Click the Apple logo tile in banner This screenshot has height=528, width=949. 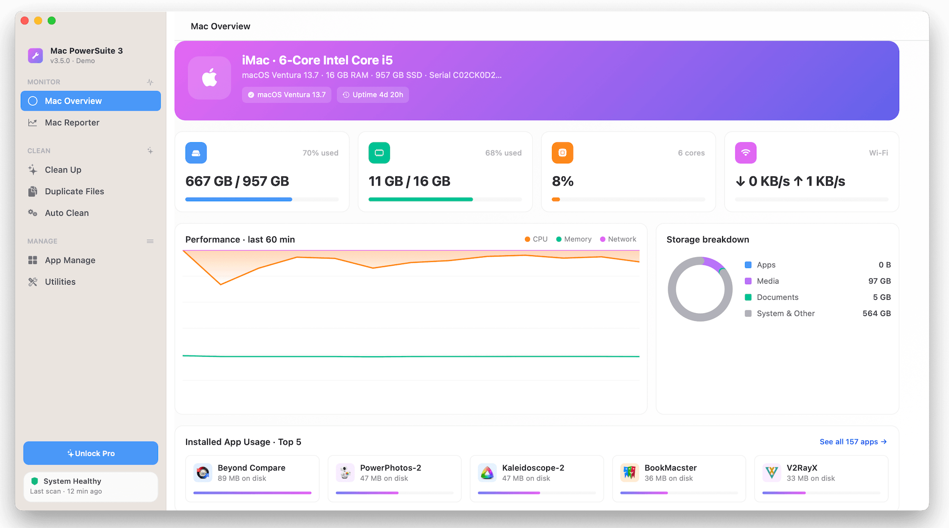coord(209,78)
